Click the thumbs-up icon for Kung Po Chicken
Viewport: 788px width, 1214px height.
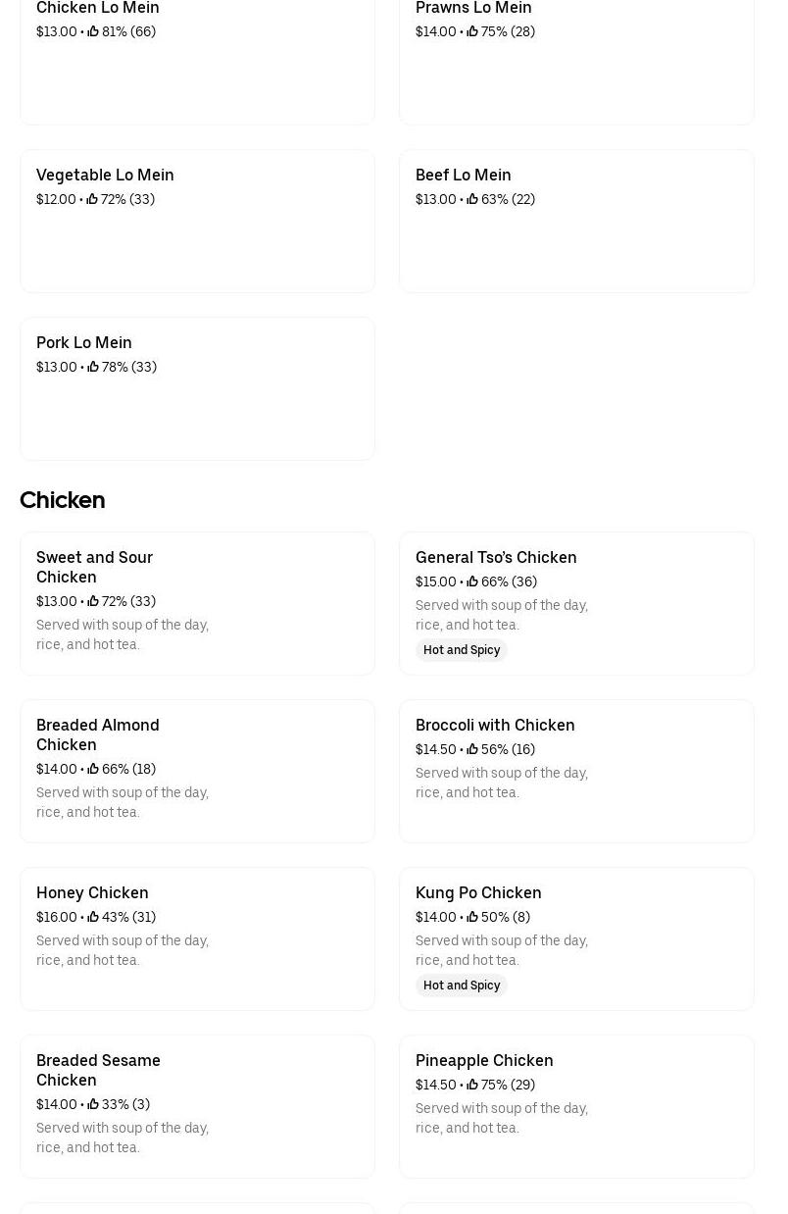pos(472,917)
